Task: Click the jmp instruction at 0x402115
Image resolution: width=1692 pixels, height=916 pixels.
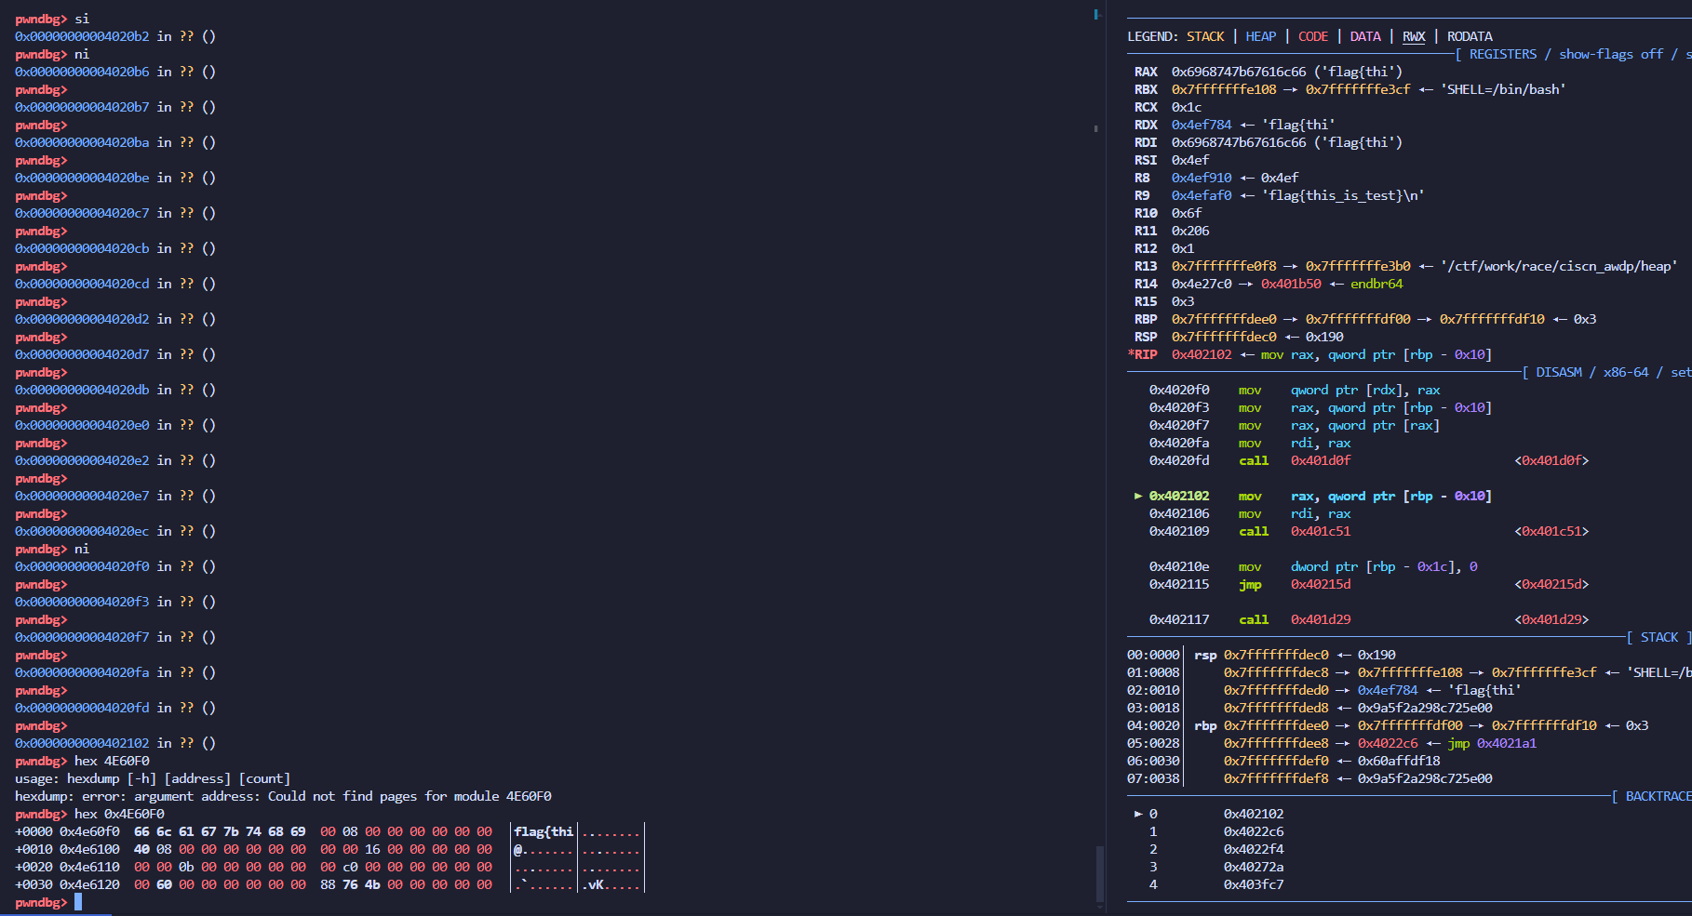Action: 1250,584
